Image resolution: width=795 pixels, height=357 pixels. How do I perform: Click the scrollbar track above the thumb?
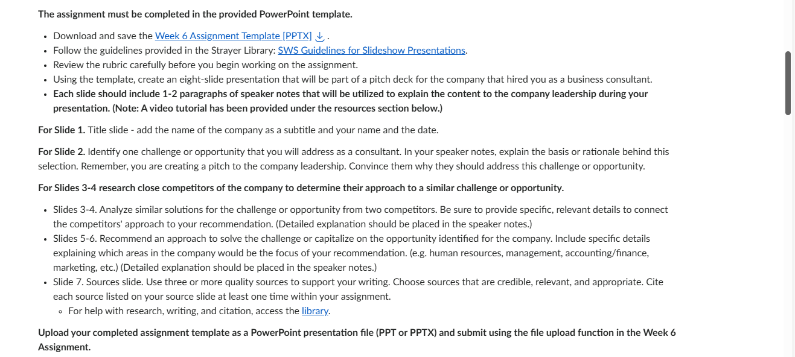click(788, 25)
